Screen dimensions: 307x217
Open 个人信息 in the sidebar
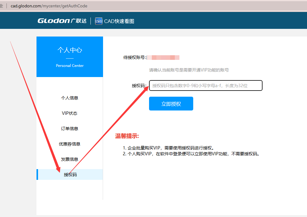(70, 98)
